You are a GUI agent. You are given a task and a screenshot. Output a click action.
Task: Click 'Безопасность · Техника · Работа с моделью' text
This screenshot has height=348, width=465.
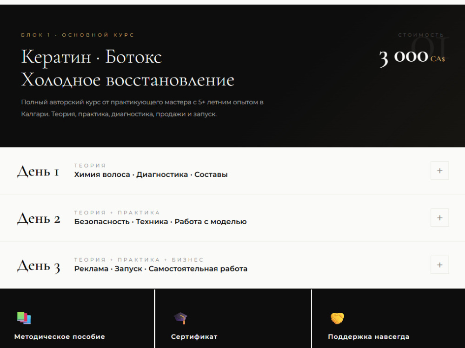pyautogui.click(x=160, y=222)
